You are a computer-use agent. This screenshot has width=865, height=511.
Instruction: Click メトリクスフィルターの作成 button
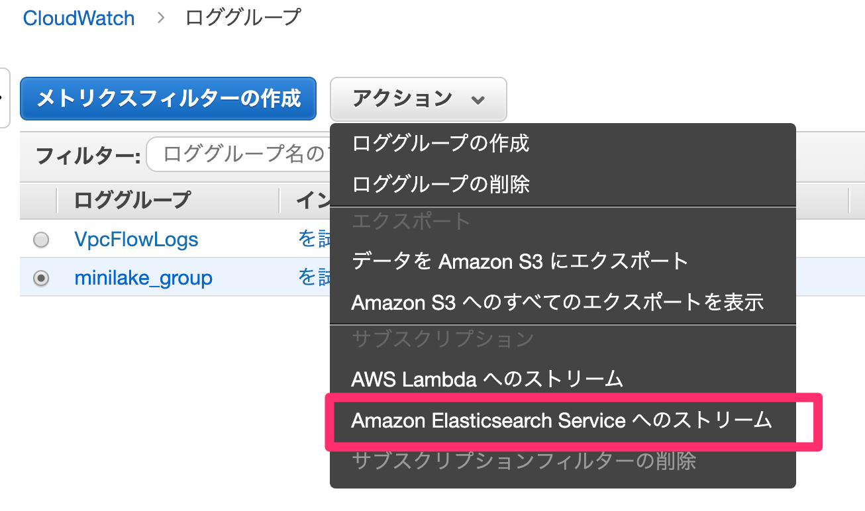click(x=168, y=99)
